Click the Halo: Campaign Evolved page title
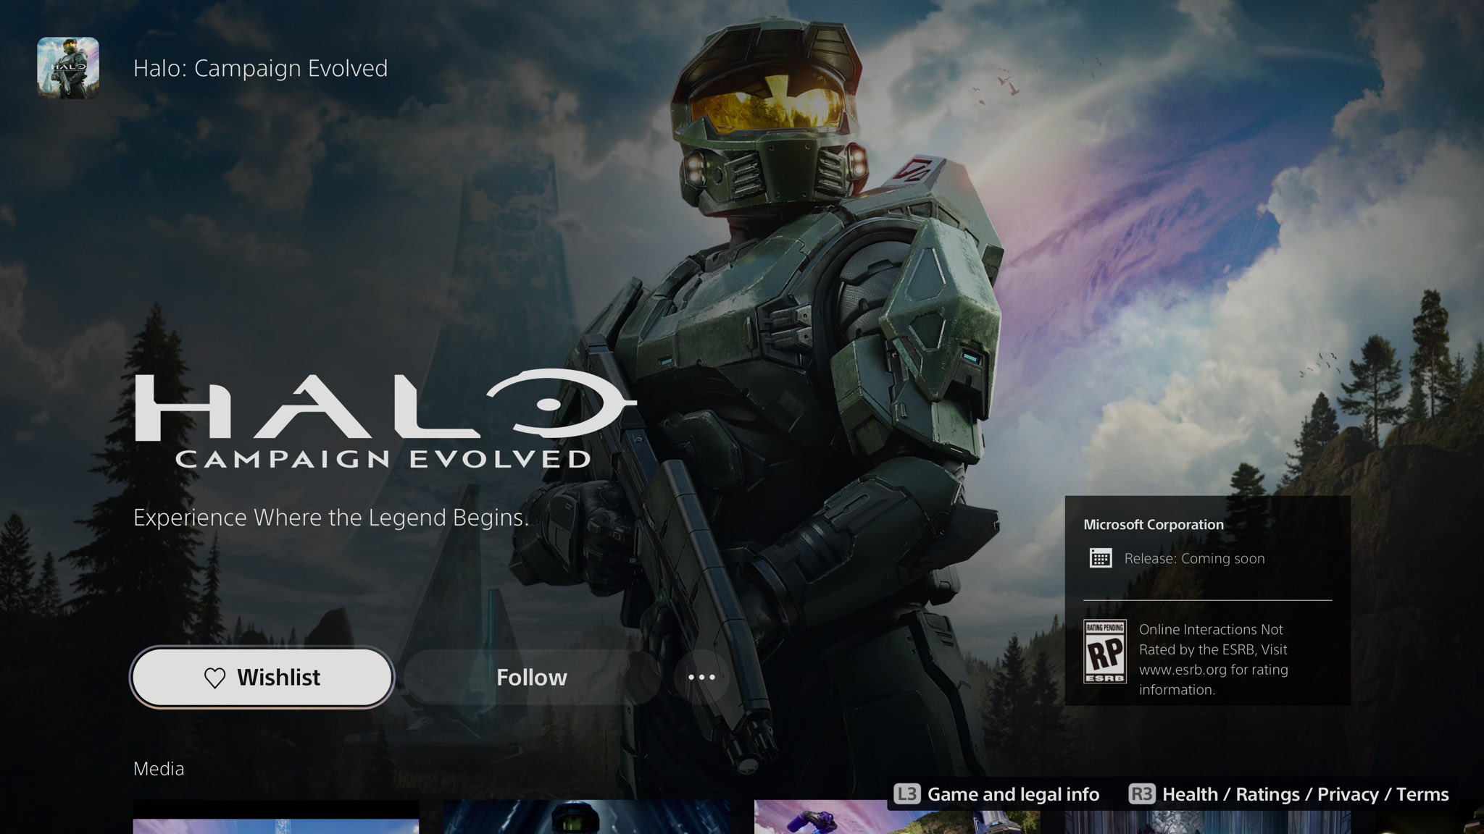The width and height of the screenshot is (1484, 834). click(x=260, y=68)
